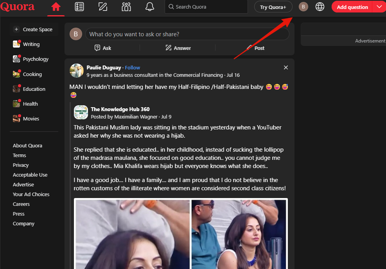Click the Add question button

[x=352, y=7]
